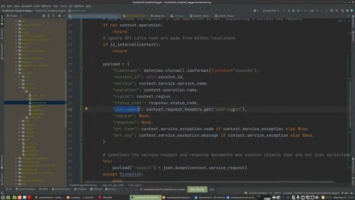Open the Navigate menu
This screenshot has width=355, height=200.
(x=27, y=6)
